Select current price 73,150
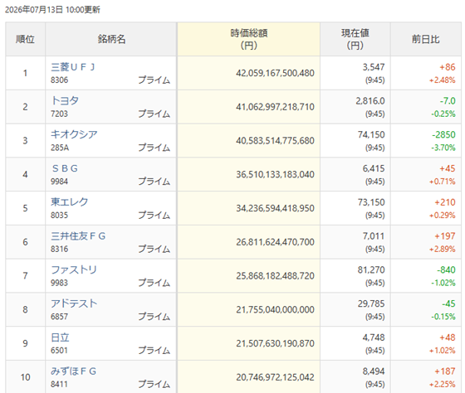This screenshot has height=393, width=465. click(x=371, y=202)
